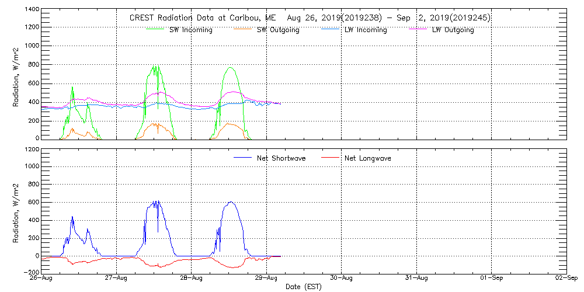584x292 pixels.
Task: Select the Net Shortwave legend text
Action: coord(281,158)
